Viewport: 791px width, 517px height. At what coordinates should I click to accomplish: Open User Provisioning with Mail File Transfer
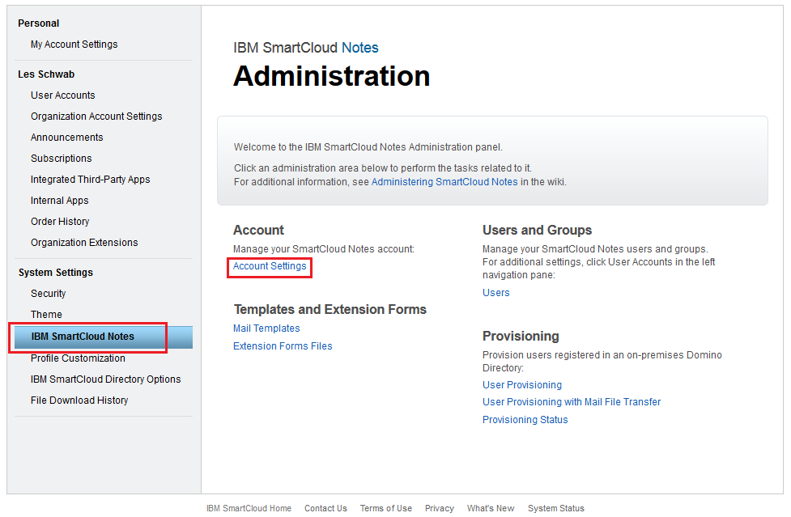click(572, 402)
